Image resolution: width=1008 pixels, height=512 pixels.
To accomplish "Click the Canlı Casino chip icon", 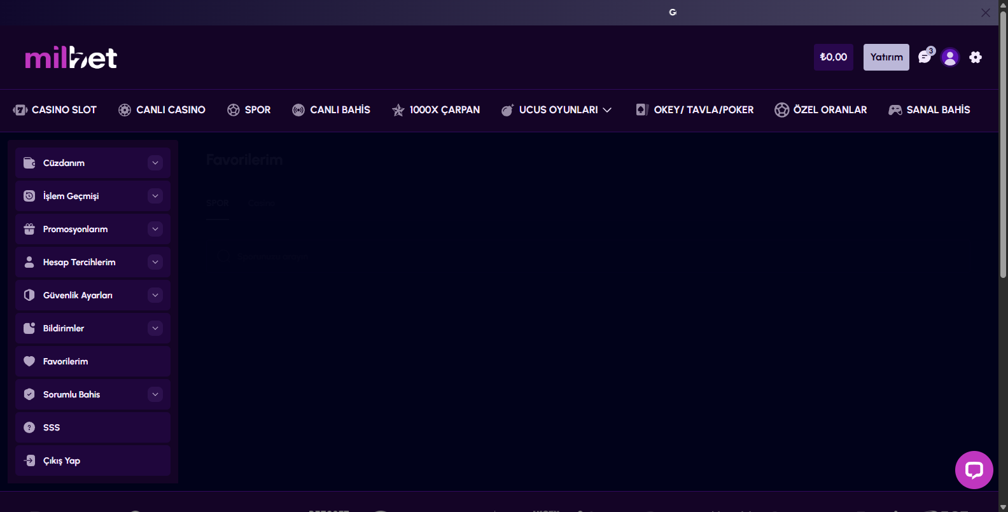I will 125,110.
